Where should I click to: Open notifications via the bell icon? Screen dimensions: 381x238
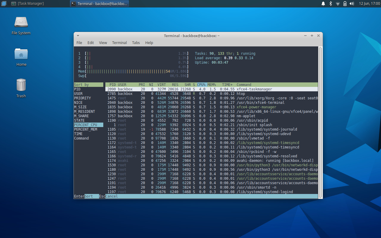tap(323, 4)
